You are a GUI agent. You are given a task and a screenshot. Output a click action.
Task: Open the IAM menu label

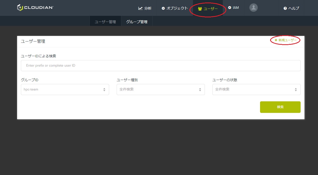(236, 8)
